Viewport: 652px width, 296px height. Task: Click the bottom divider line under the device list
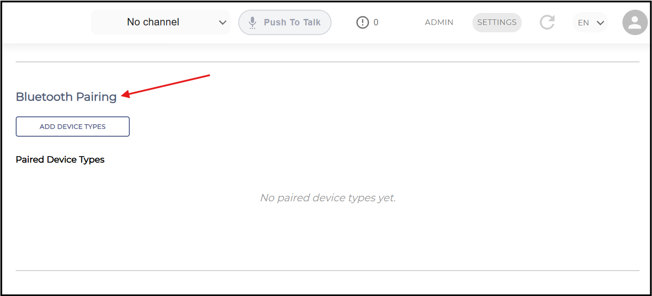click(327, 271)
